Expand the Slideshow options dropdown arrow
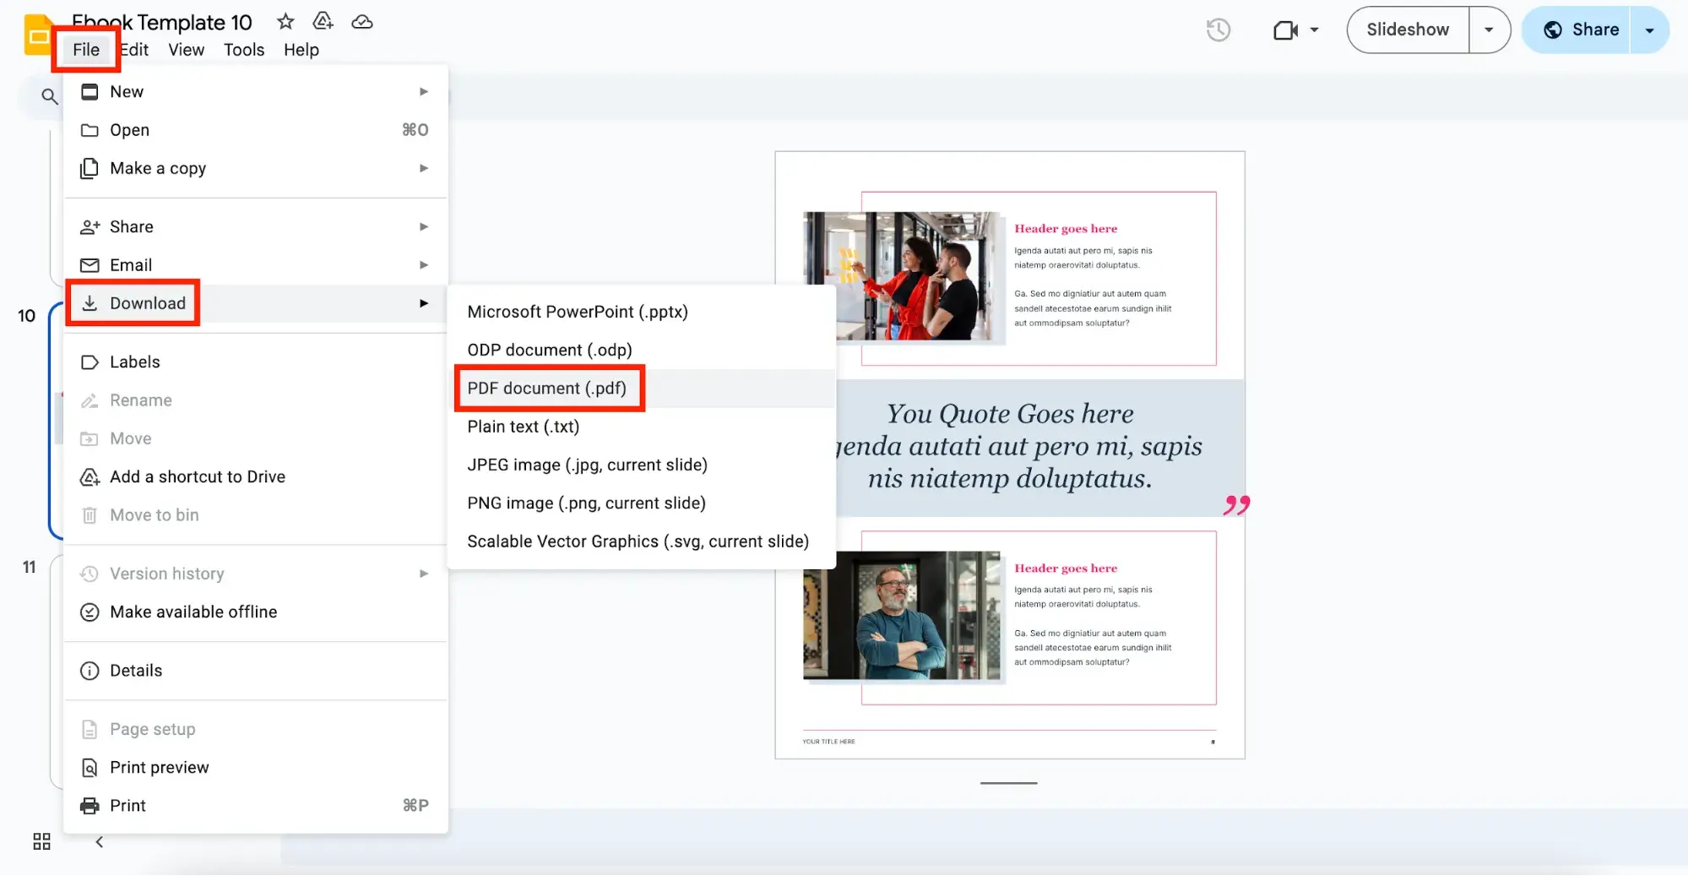Screen dimensions: 1688x876 coord(1489,30)
